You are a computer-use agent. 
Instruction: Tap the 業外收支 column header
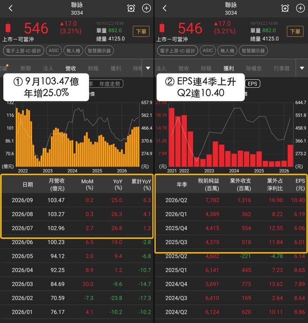tap(241, 184)
